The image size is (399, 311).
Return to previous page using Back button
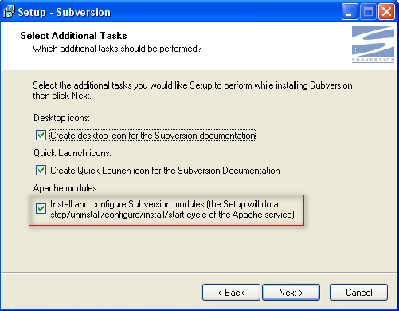[231, 293]
